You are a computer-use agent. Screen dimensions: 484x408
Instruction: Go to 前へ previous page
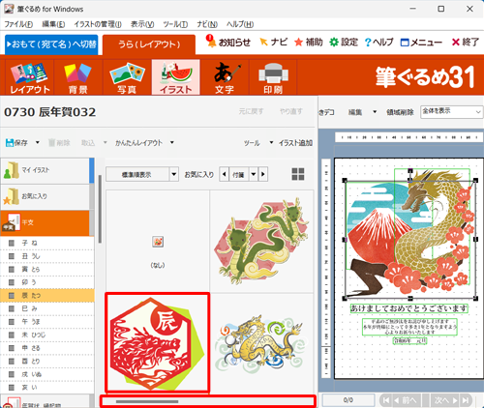tap(407, 400)
